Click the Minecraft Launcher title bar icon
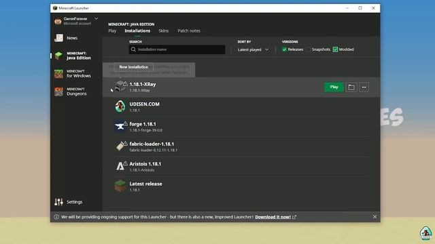This screenshot has width=435, height=244. click(x=55, y=8)
